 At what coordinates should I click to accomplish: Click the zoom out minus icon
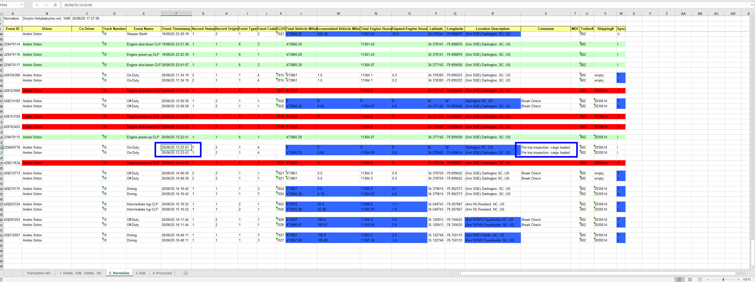(x=708, y=280)
